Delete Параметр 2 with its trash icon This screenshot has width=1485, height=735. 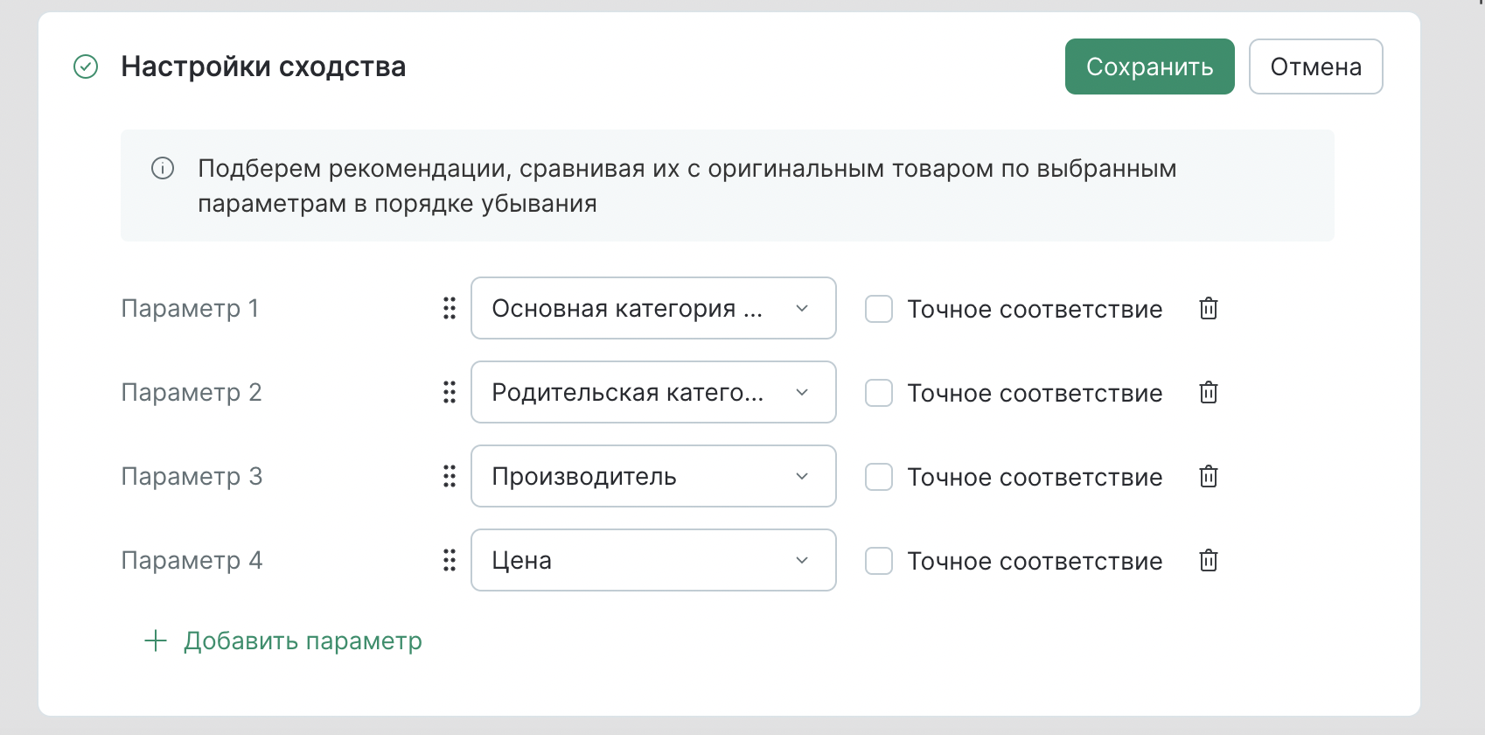(x=1209, y=392)
